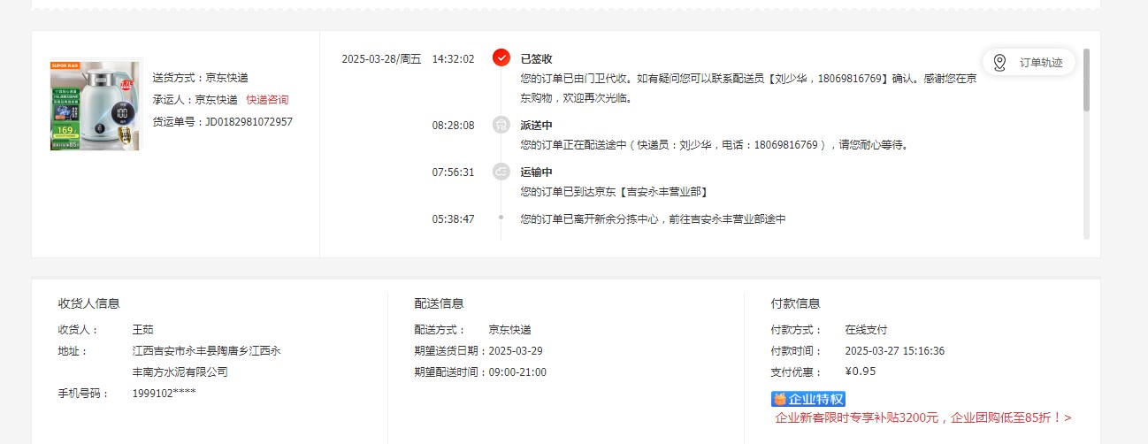Click the 您的订单已由门卫代收 message
The height and width of the screenshot is (444, 1148).
[749, 88]
